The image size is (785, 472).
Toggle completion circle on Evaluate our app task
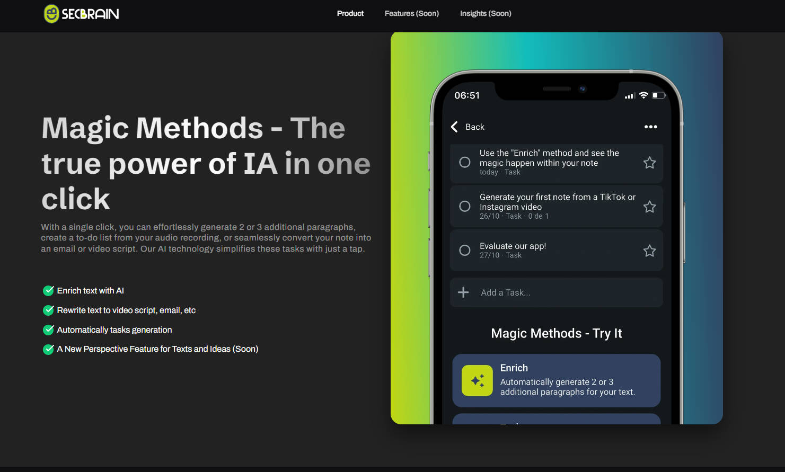(x=464, y=250)
